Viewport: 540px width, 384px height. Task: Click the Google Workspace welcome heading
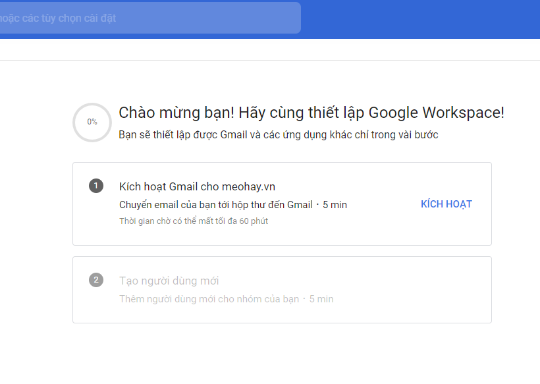[x=311, y=113]
